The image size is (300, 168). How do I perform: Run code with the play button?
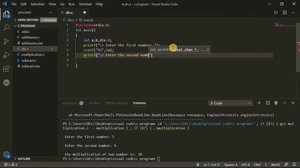point(276,13)
